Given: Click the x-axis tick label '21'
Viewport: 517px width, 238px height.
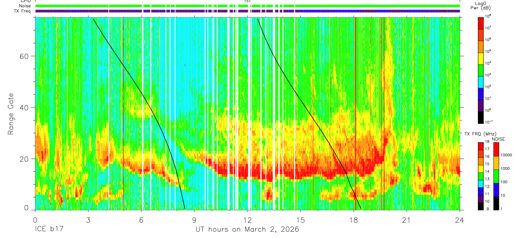Looking at the screenshot, I should 407,220.
